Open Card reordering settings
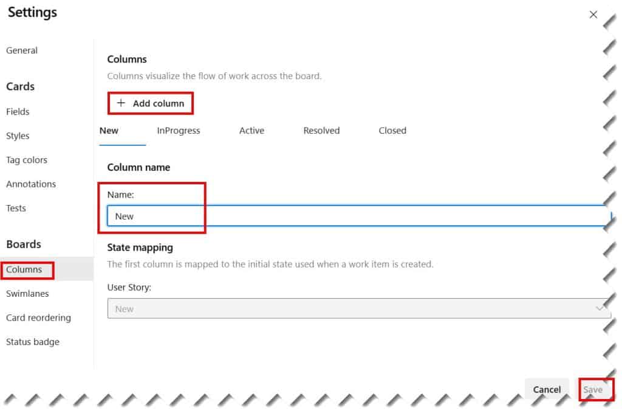This screenshot has height=413, width=622. [x=38, y=318]
